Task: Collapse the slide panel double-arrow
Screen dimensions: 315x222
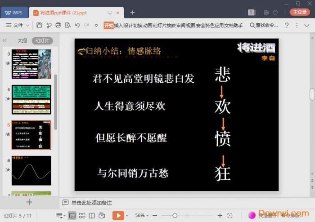Action: click(4, 40)
